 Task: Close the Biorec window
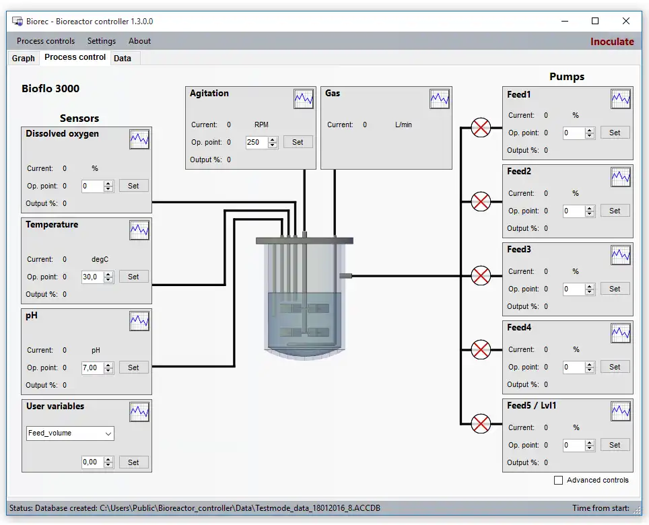[x=626, y=21]
